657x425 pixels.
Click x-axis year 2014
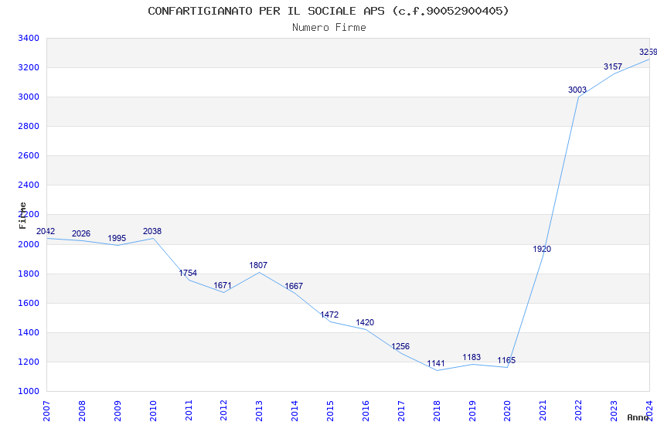(295, 411)
